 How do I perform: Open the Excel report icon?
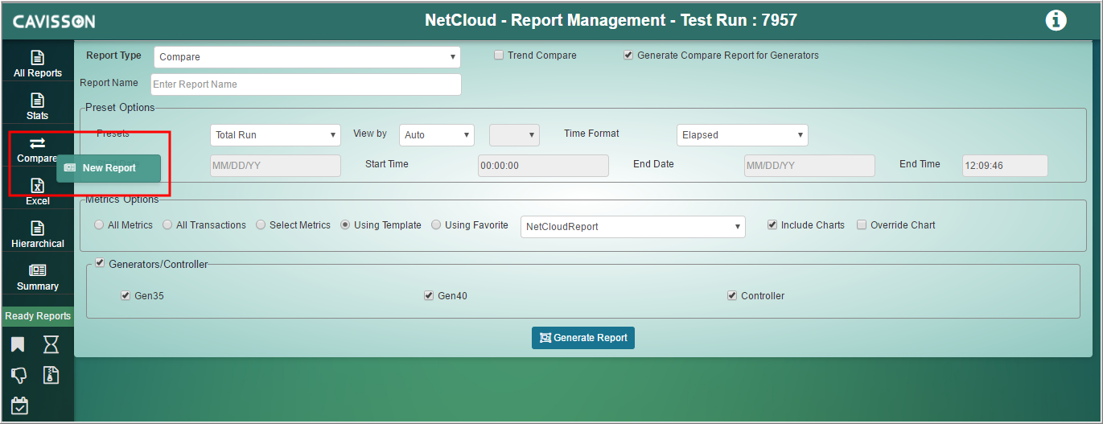(37, 186)
